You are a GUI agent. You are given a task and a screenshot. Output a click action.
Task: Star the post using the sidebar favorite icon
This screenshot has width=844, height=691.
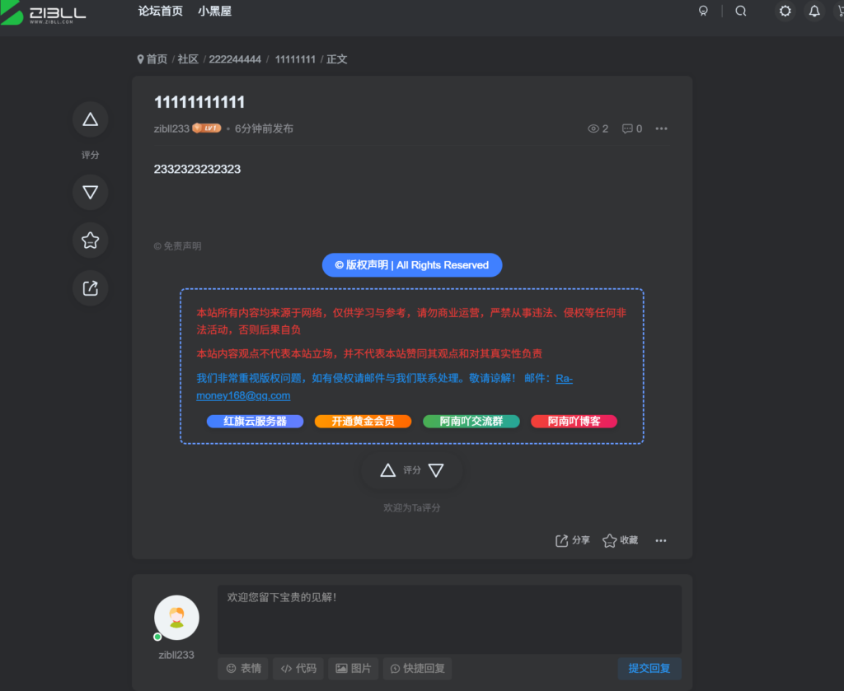pyautogui.click(x=90, y=240)
